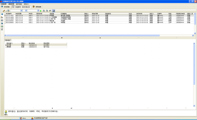This screenshot has height=120, width=197.
Task: Click the top icon in left sidebar
Action: [x=2, y=14]
